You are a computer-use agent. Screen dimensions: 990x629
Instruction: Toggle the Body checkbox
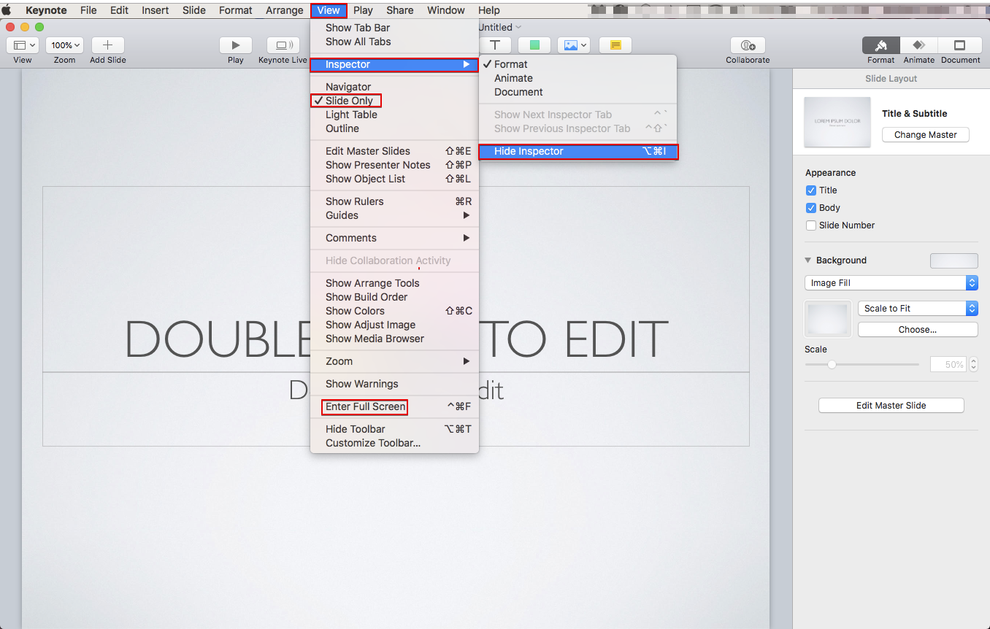811,208
